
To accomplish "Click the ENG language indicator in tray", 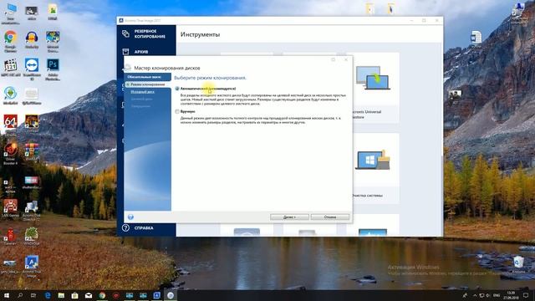I will (x=497, y=295).
